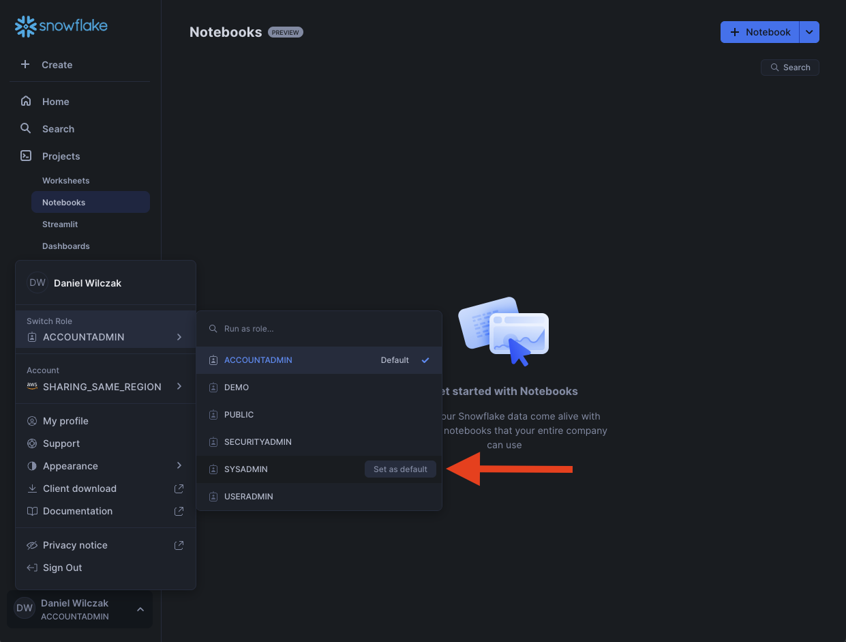Open Notebooks in the sidebar
Image resolution: width=846 pixels, height=642 pixels.
pyautogui.click(x=91, y=203)
